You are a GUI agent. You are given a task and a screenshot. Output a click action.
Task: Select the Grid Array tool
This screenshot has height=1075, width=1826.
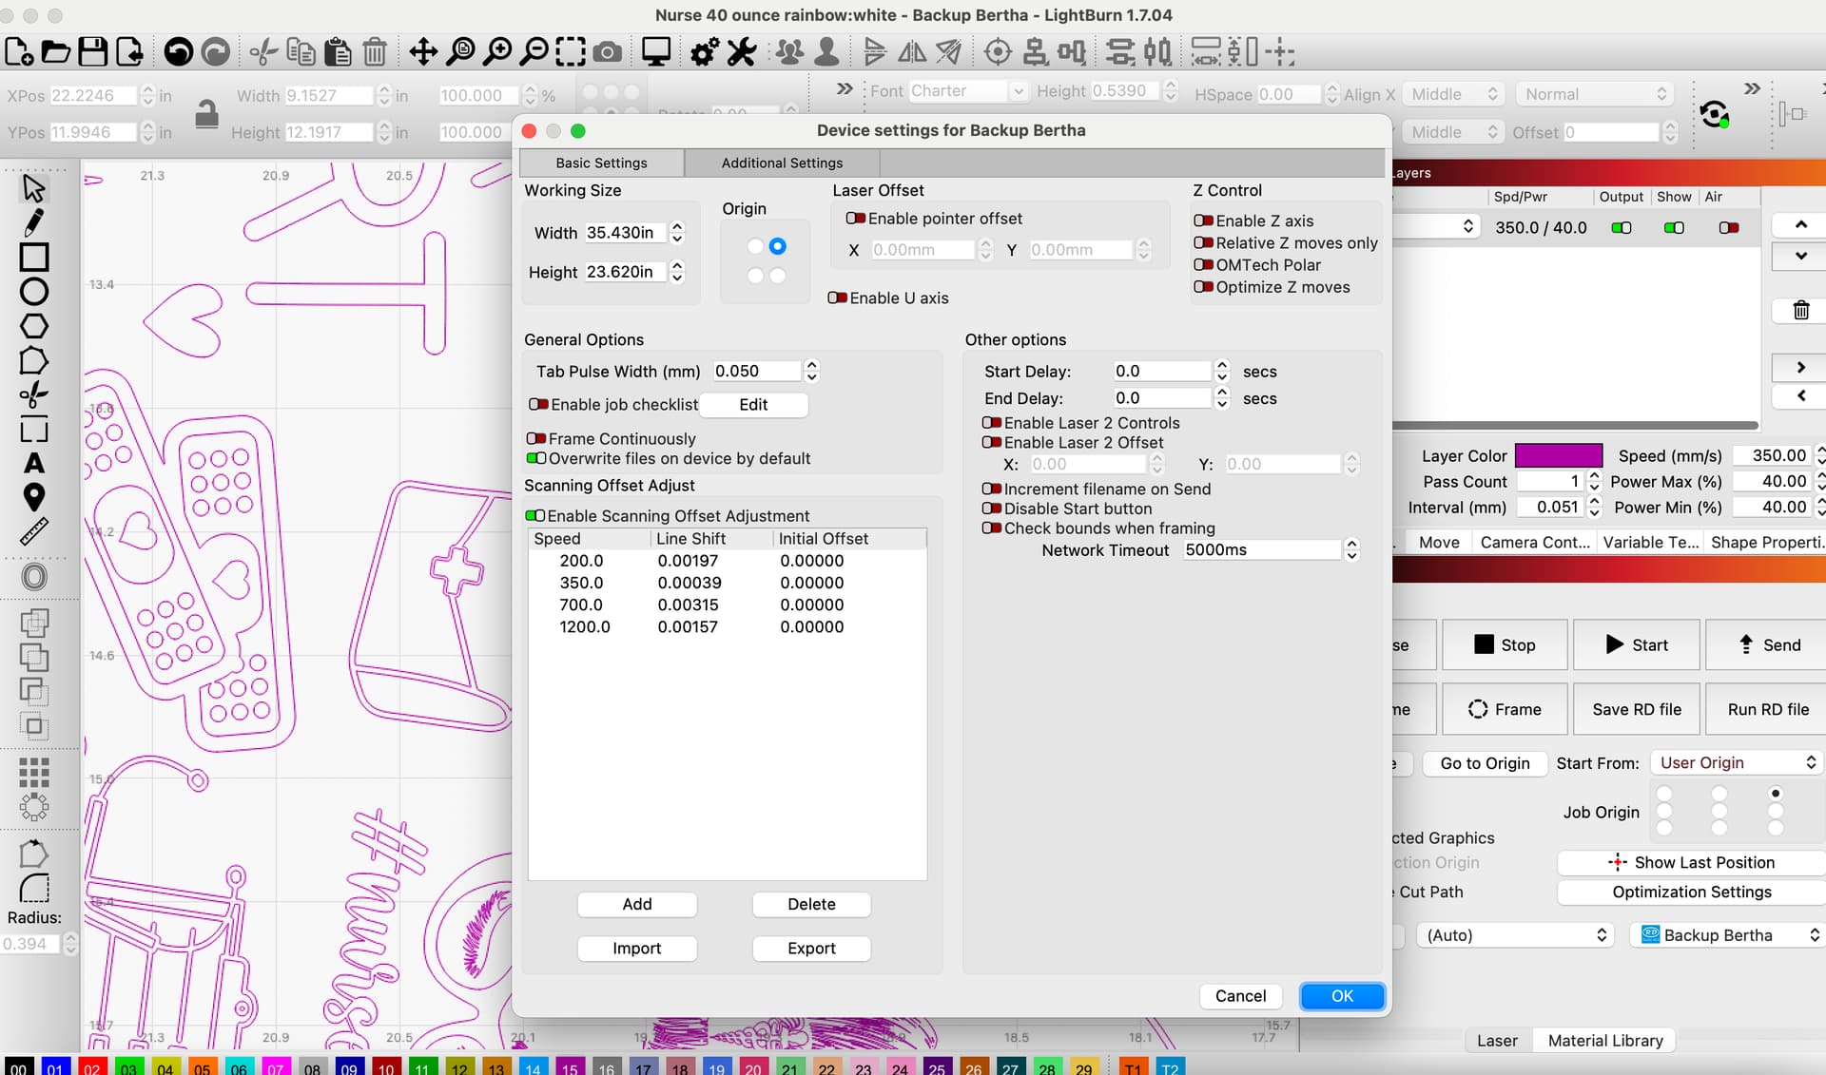[33, 773]
